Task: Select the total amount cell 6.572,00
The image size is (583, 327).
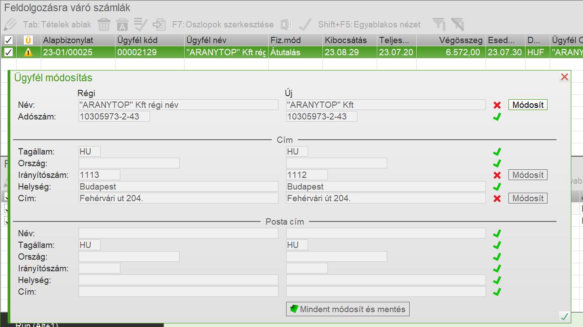Action: point(451,53)
